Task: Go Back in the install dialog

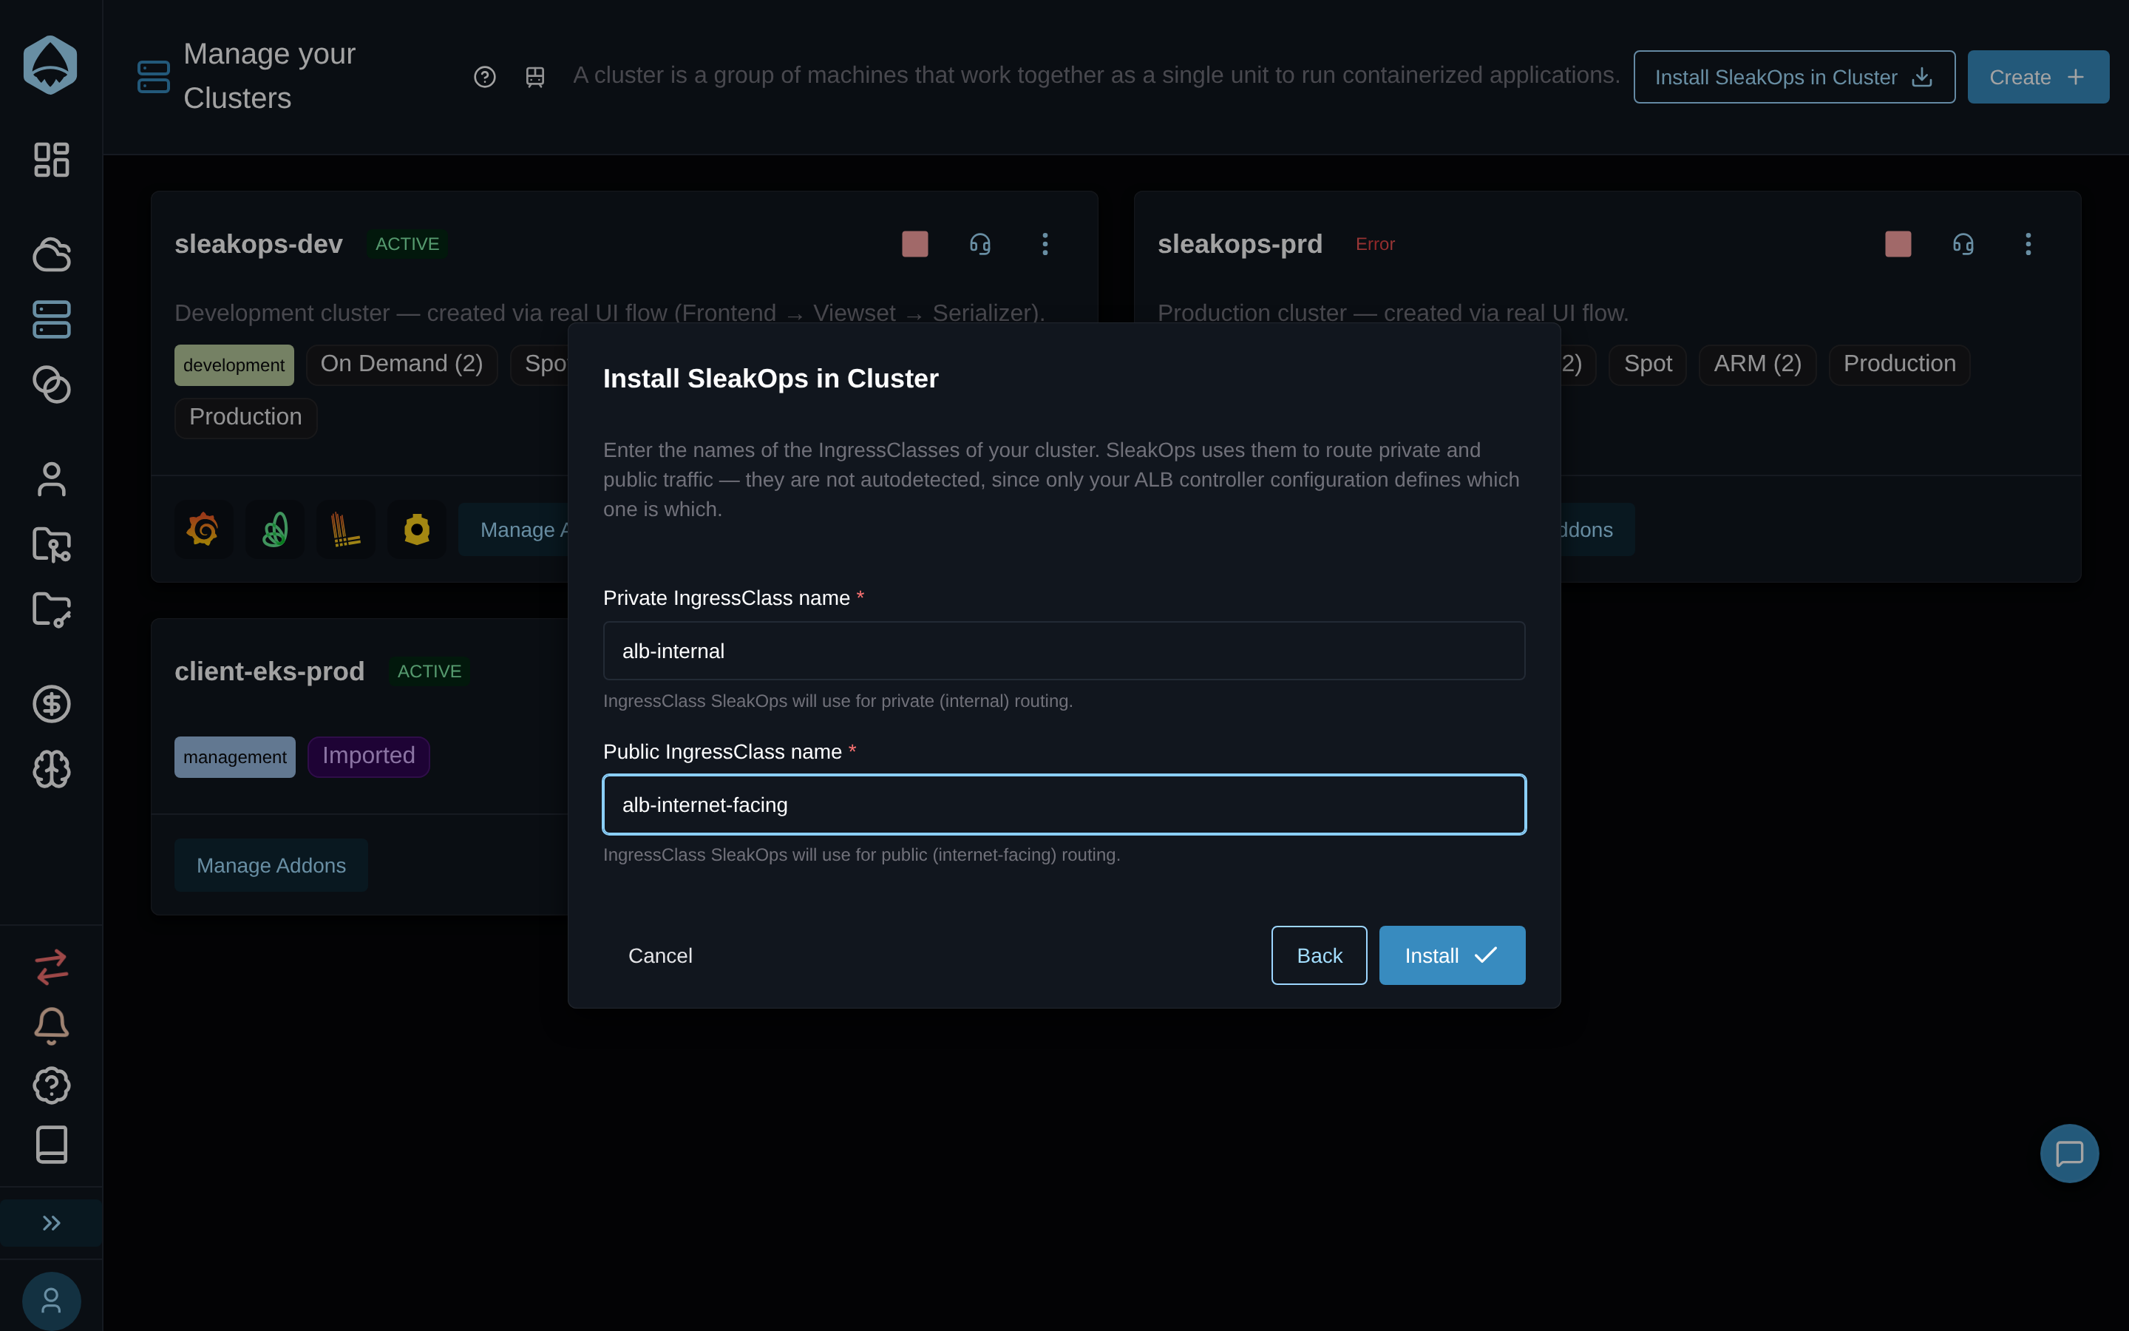Action: [1319, 955]
